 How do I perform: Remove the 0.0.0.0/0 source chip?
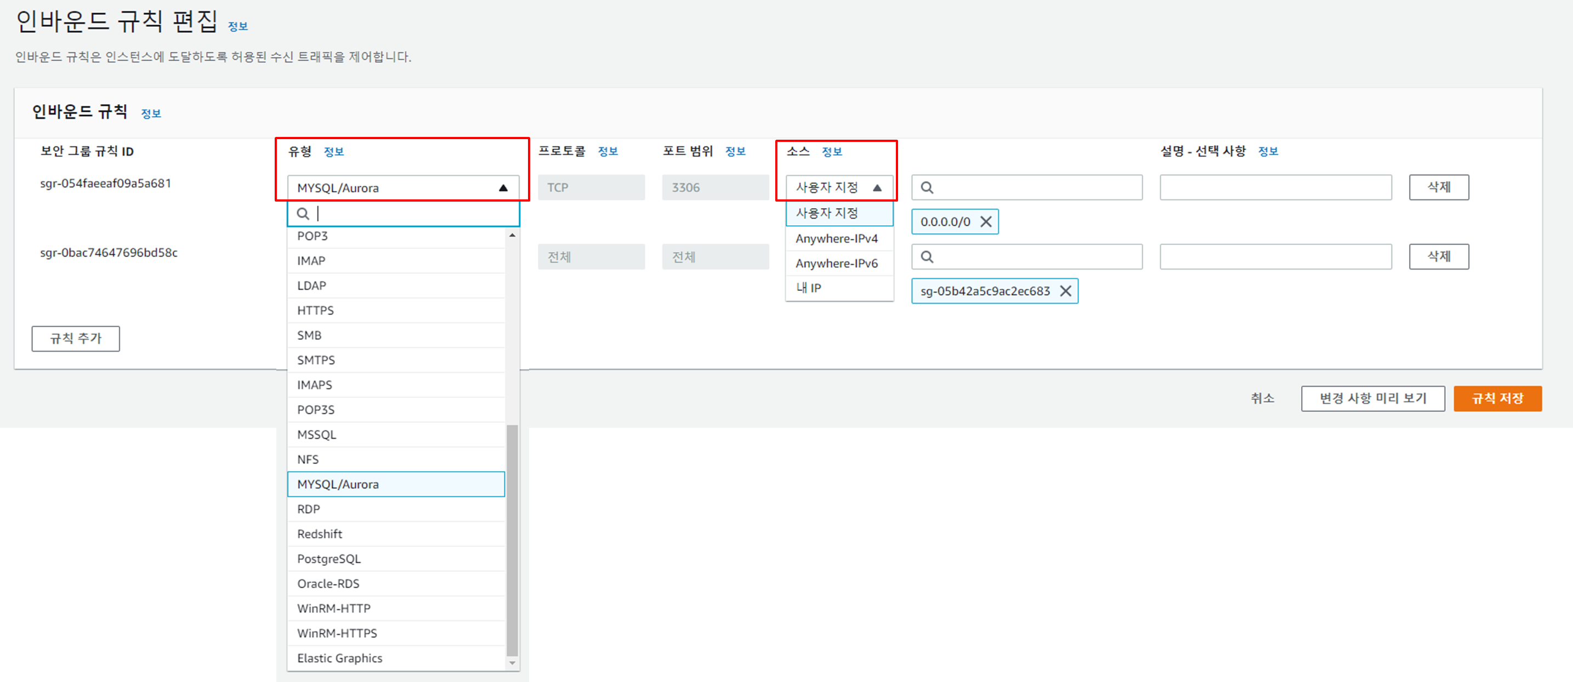point(986,221)
